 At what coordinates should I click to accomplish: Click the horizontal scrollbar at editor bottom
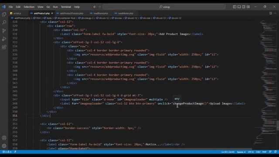[155, 149]
